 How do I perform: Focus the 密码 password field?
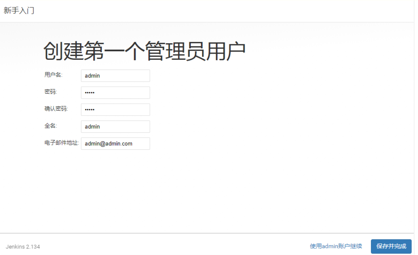click(x=116, y=93)
